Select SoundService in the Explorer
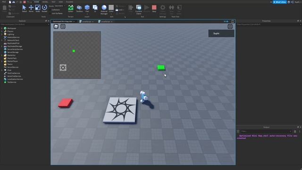Viewport: 302px width, 170px height. coord(13,67)
